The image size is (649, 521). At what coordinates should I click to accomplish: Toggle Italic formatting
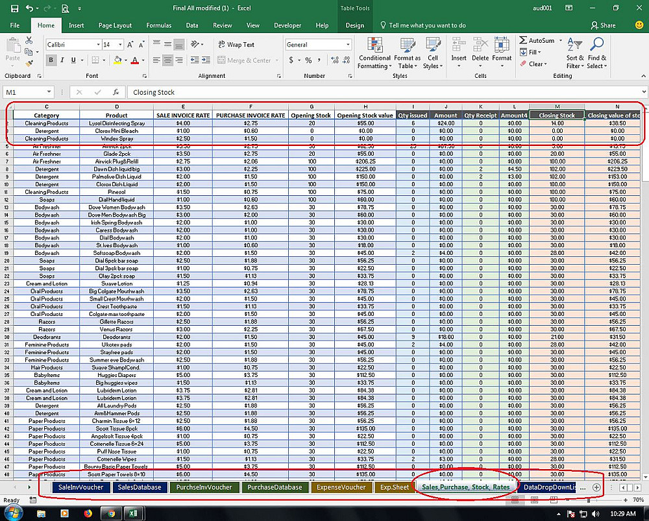point(62,60)
